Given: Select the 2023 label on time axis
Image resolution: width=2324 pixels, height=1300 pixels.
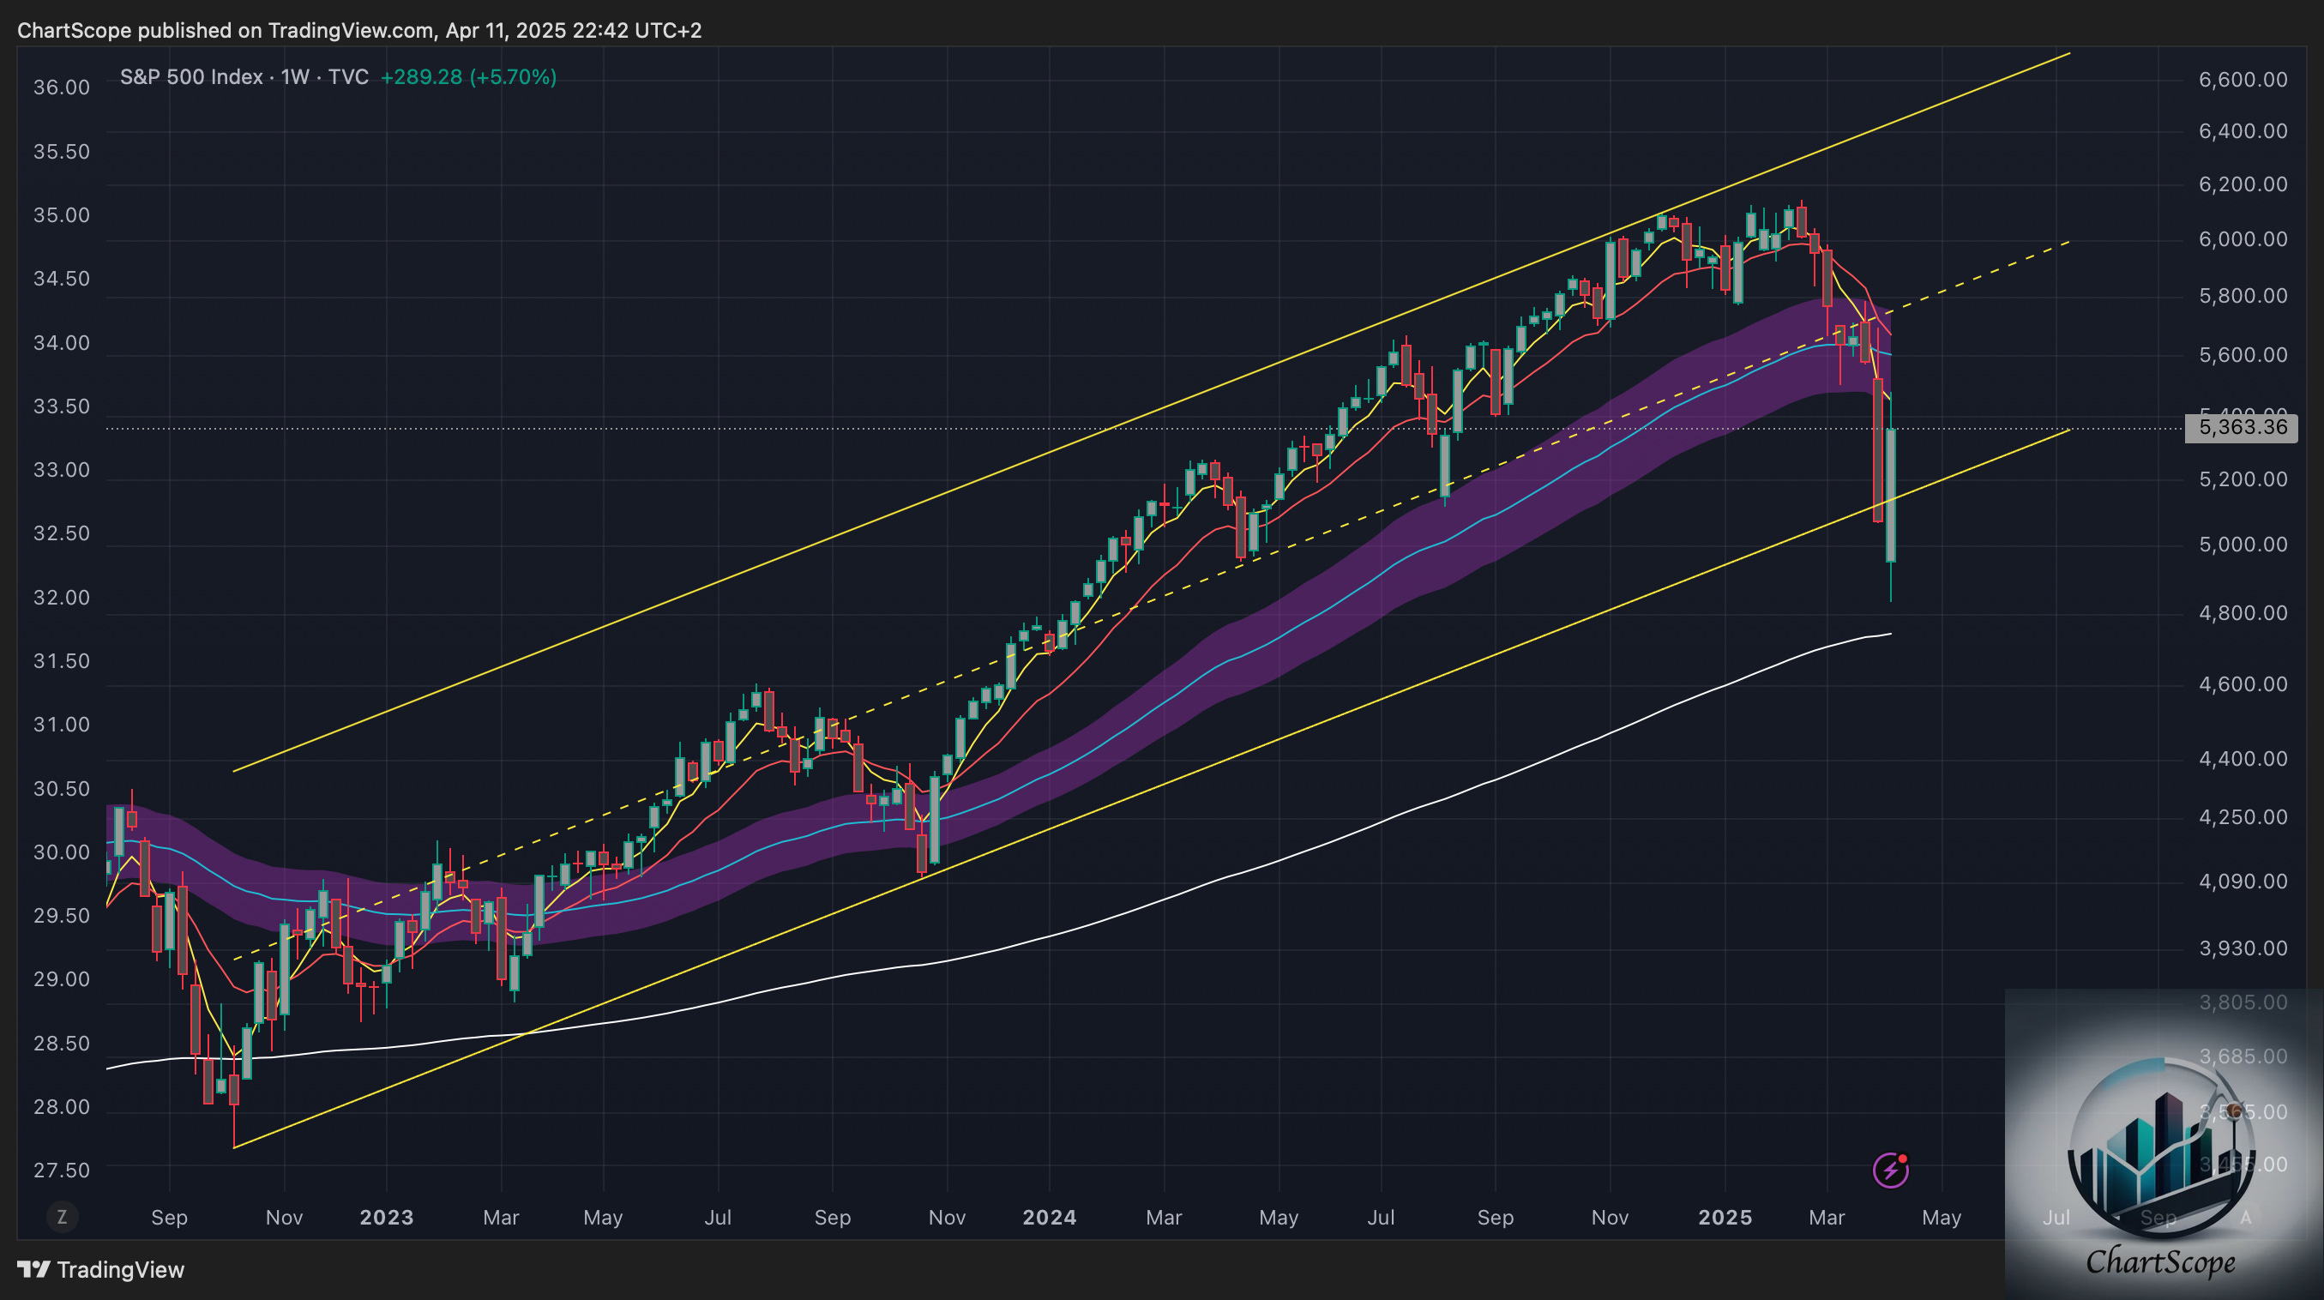Looking at the screenshot, I should pos(386,1217).
